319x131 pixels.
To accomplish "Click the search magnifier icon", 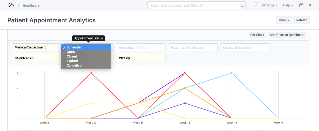I will coord(242,5).
